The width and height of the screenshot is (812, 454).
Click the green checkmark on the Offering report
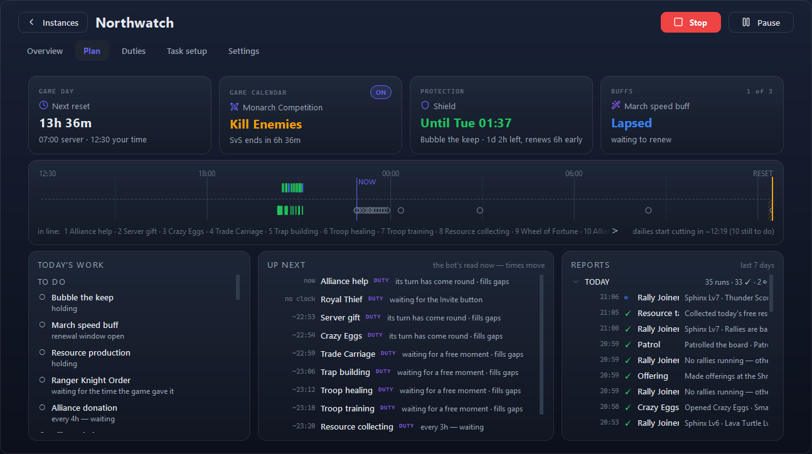[628, 376]
